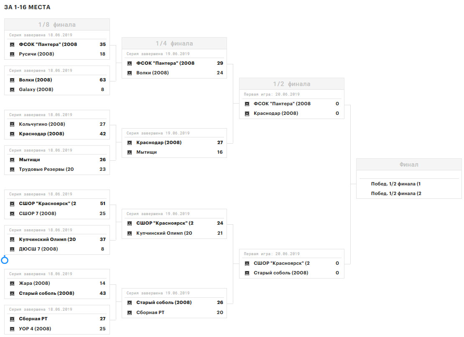Open Краснодар (2008) team in the 1/2 final
The image size is (464, 337).
(275, 113)
